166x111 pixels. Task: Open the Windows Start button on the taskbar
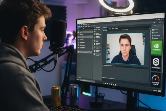(x=77, y=79)
